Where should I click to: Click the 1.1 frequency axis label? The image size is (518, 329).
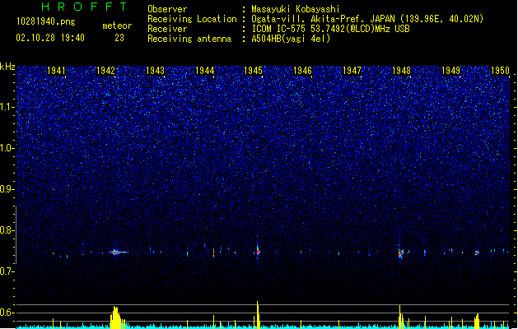[x=7, y=107]
